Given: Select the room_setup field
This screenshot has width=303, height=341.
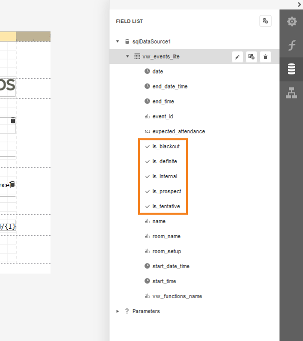Looking at the screenshot, I should (x=166, y=252).
